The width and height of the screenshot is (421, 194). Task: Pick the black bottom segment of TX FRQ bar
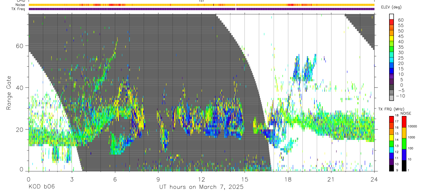(392, 168)
